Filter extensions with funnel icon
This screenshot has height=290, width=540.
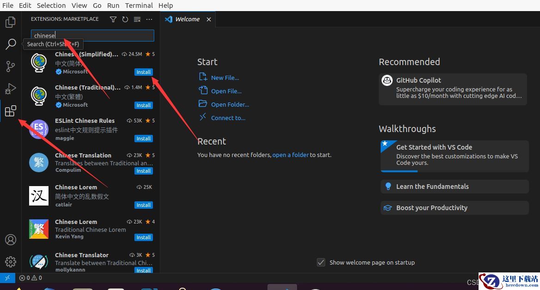[113, 19]
